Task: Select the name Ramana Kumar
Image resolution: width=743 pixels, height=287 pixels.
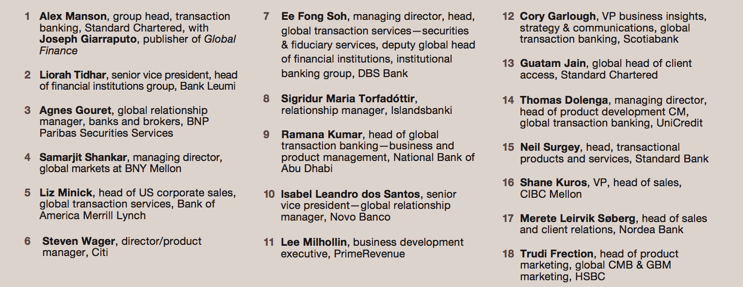Action: click(322, 134)
